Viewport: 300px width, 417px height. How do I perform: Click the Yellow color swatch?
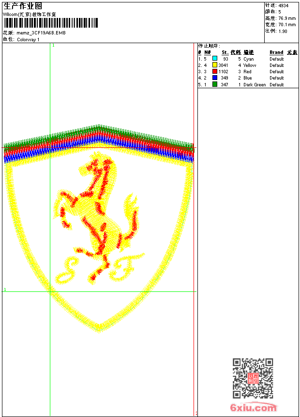(x=215, y=65)
